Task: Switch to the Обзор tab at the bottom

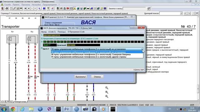Action: click(x=9, y=102)
